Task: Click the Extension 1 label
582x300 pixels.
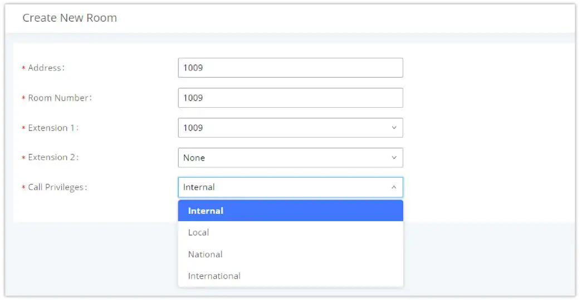Action: [53, 128]
